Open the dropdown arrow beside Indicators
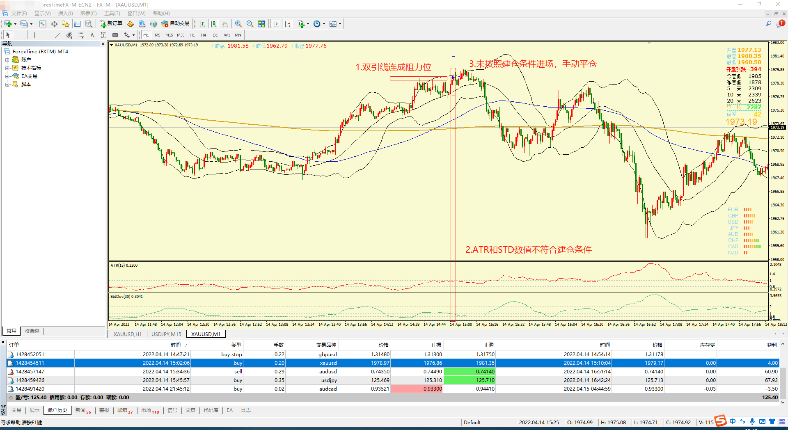This screenshot has height=430, width=788. 308,24
